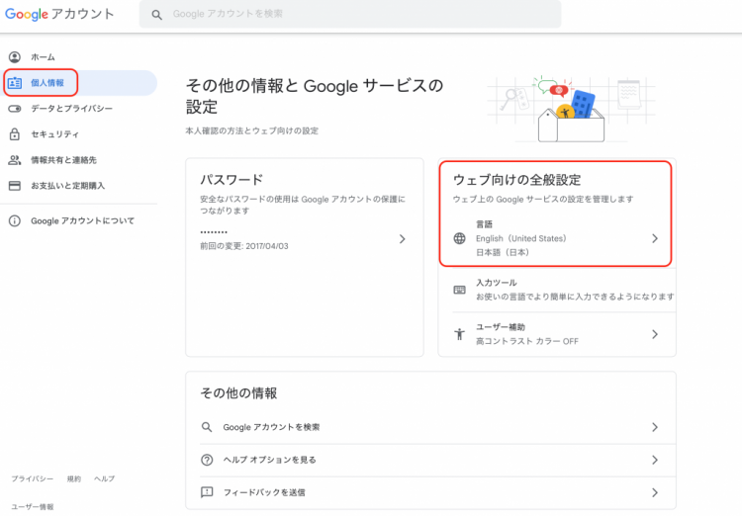Open フィードバックを送信 row

437,492
